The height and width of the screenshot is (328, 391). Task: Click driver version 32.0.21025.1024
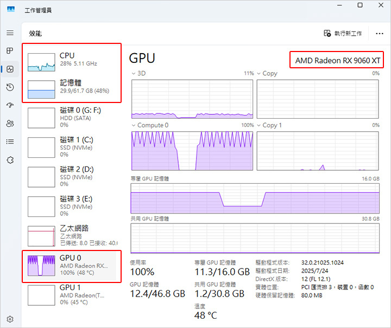[x=323, y=262]
